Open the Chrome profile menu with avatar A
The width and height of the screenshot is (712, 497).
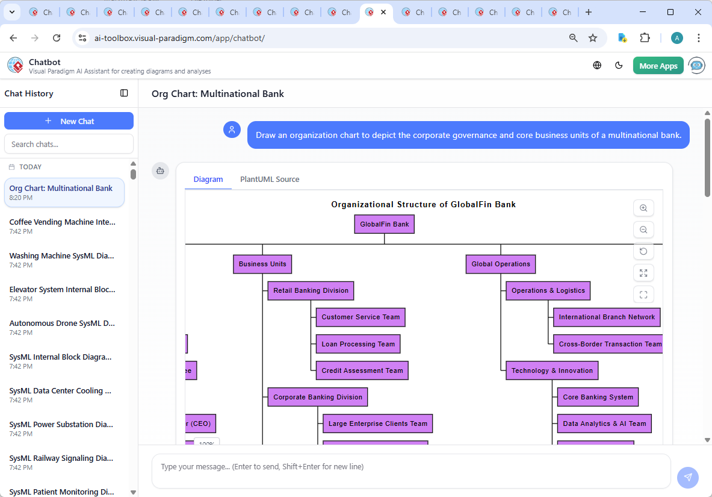coord(676,37)
